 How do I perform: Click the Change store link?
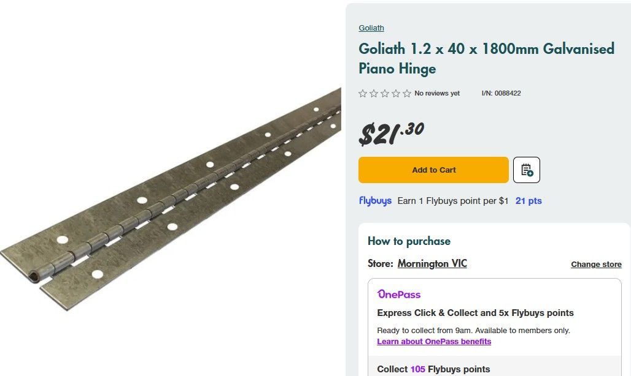(596, 265)
